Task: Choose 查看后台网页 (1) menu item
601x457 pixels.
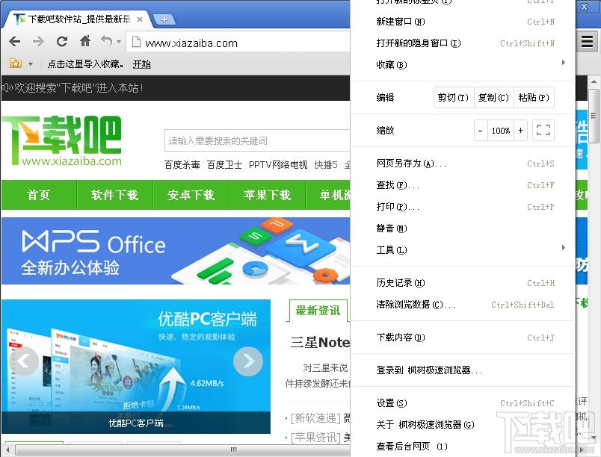Action: (x=463, y=446)
